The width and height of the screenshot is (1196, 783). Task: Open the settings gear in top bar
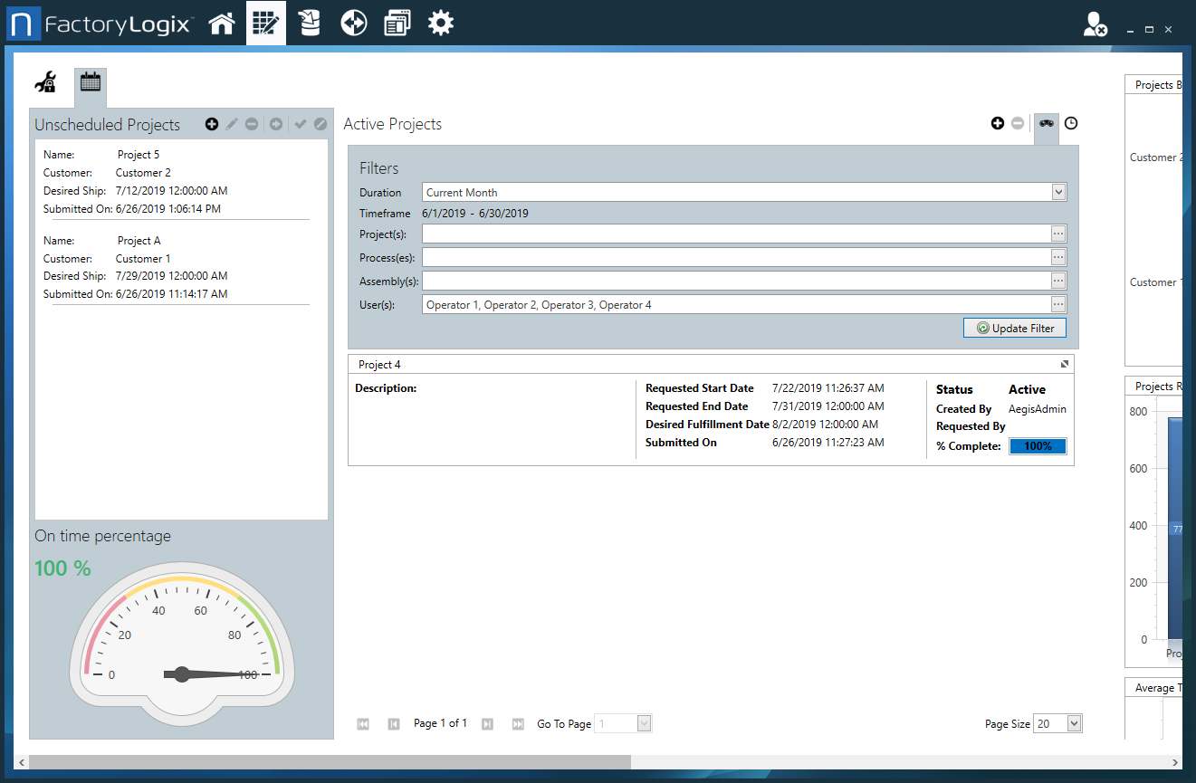441,24
